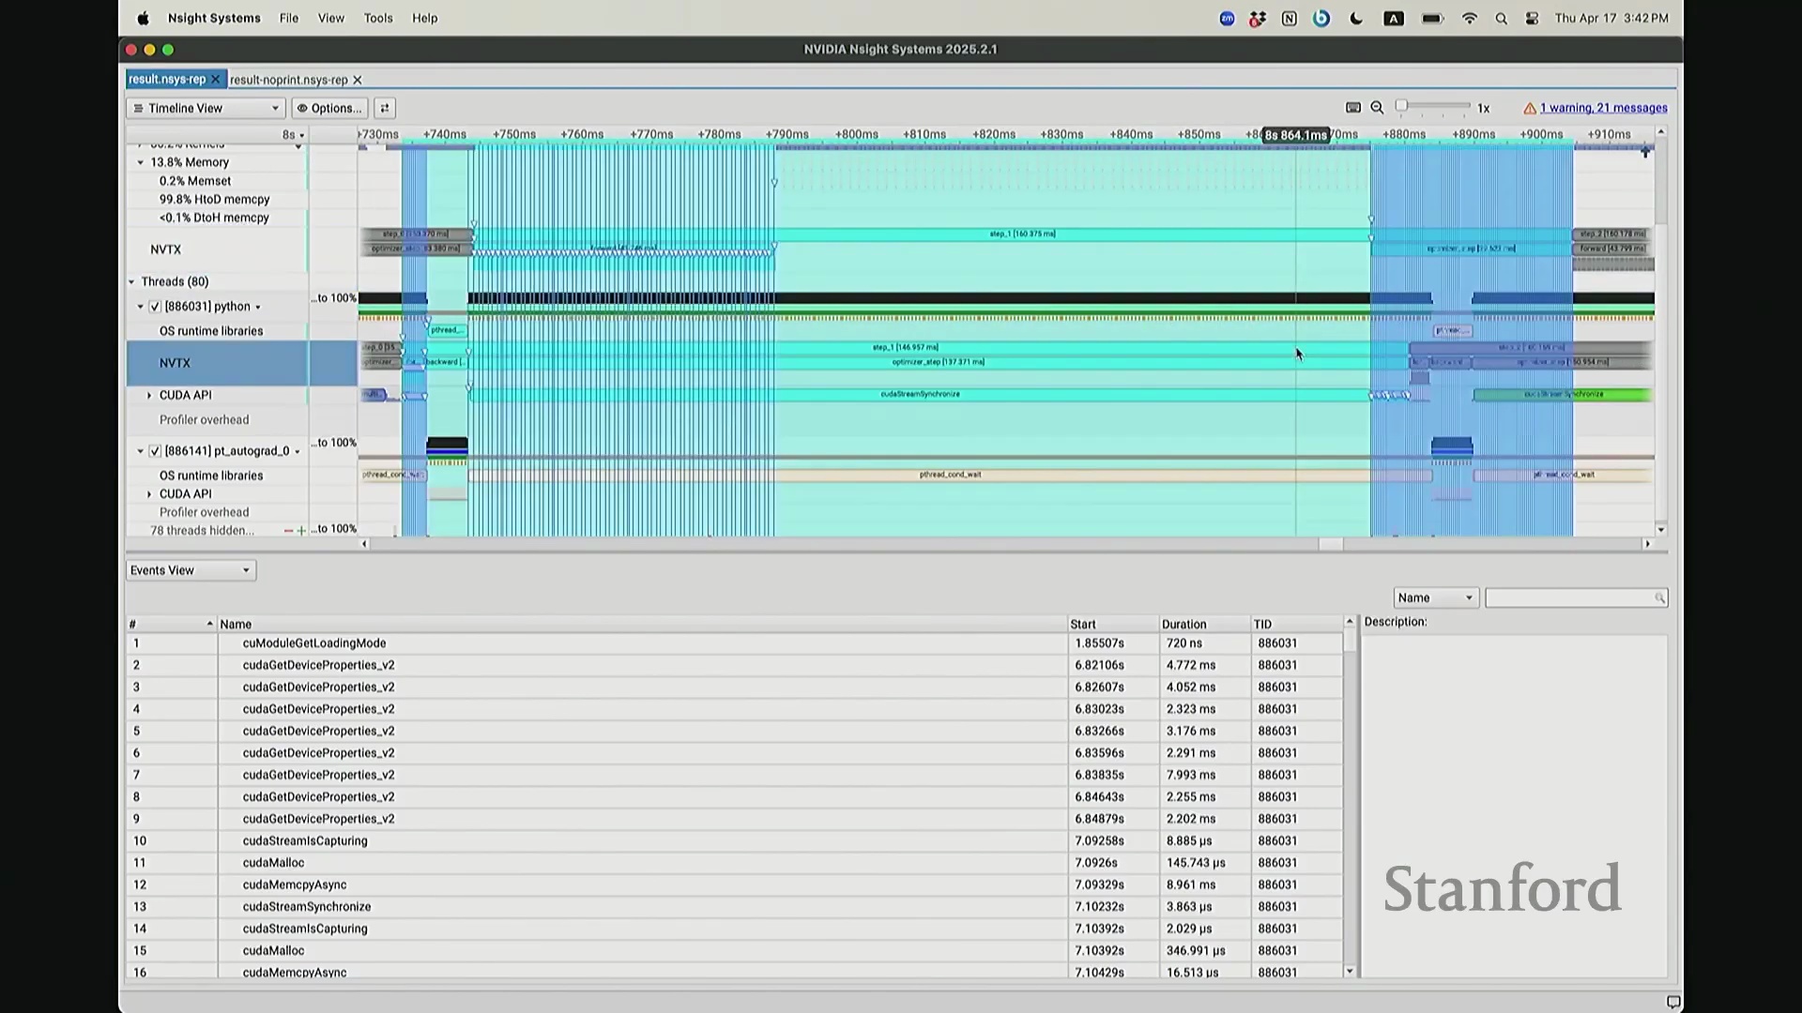Click green plus to show hidden threads
This screenshot has height=1013, width=1802.
[x=301, y=531]
